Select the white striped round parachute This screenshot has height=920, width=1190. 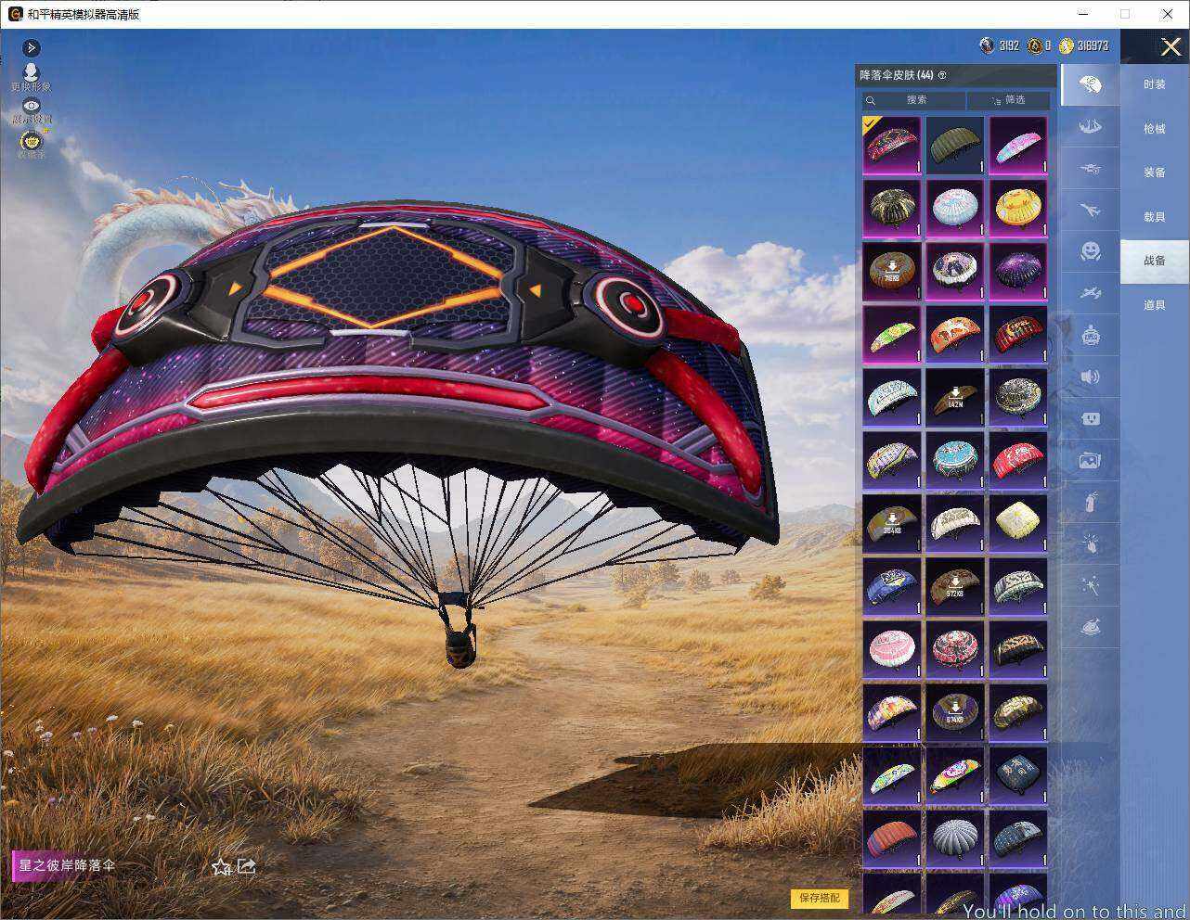(x=955, y=838)
